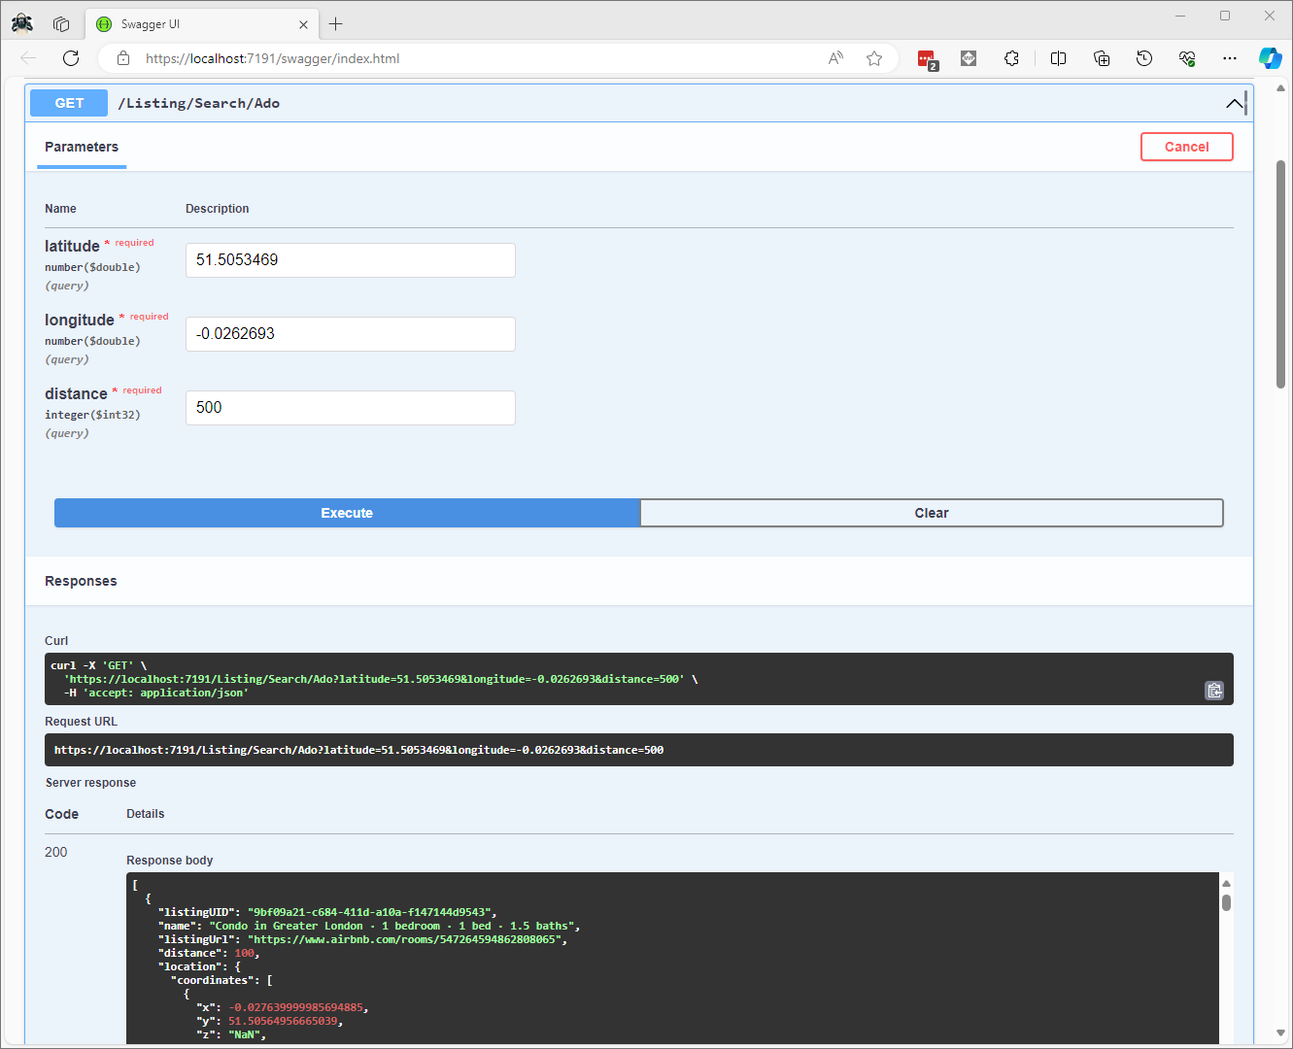The image size is (1293, 1049).
Task: Click the Read aloud icon in address bar
Action: point(835,58)
